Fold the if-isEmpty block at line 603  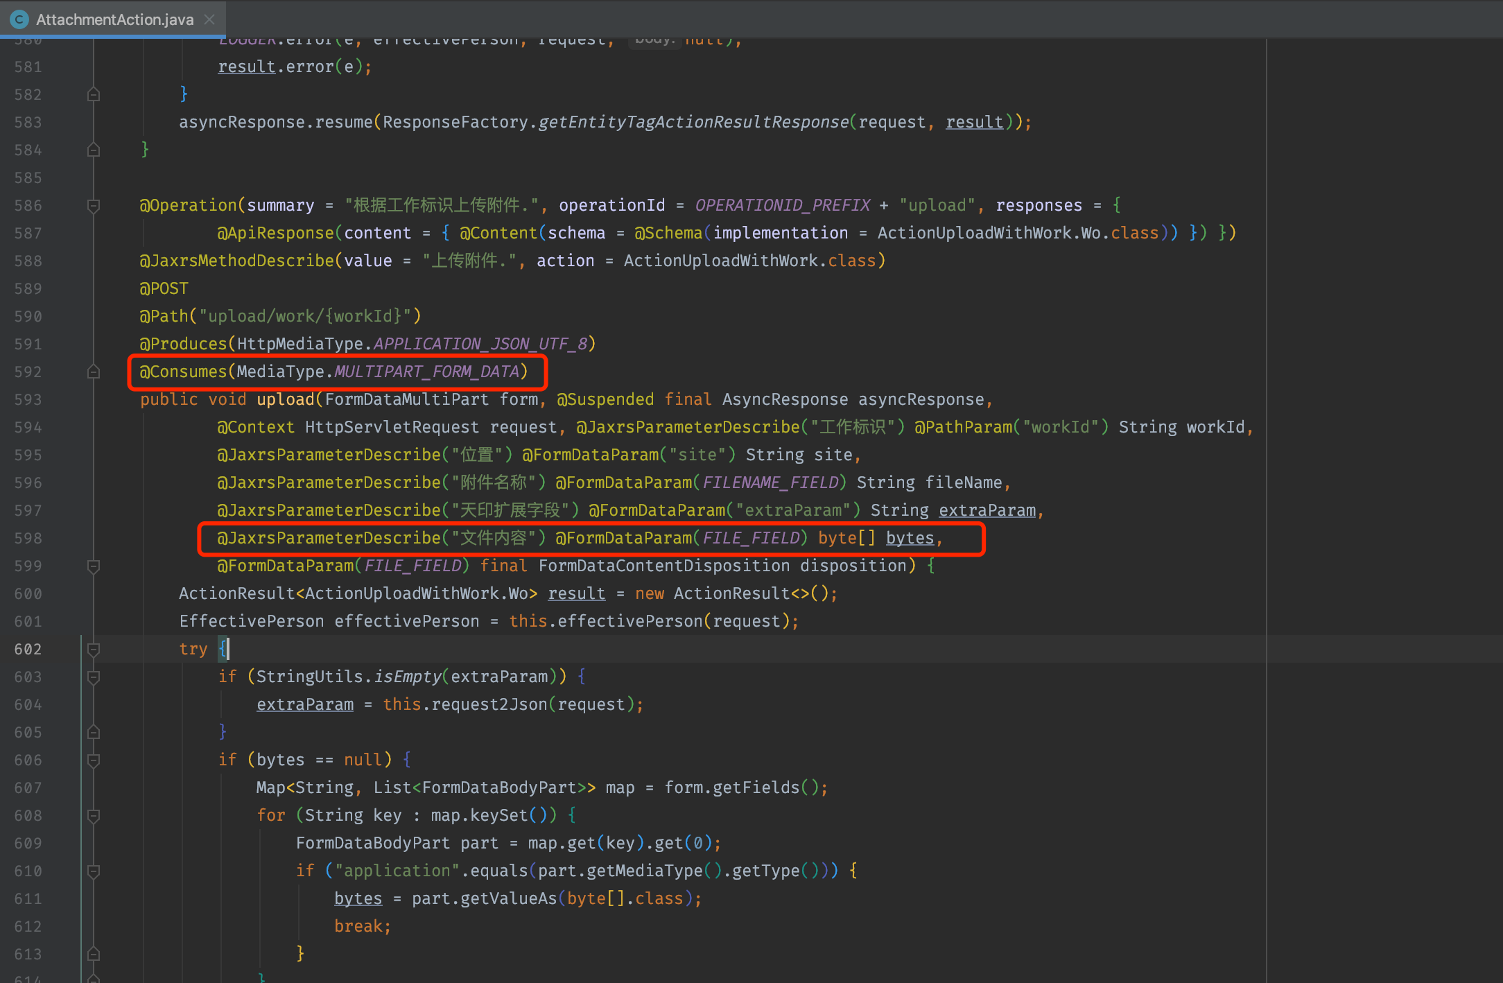point(94,677)
